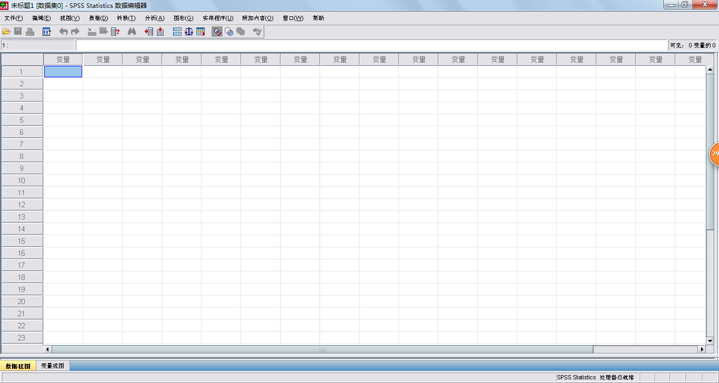Open the Find dialog with binoculars icon
Screen dimensions: 719x383
pos(131,31)
